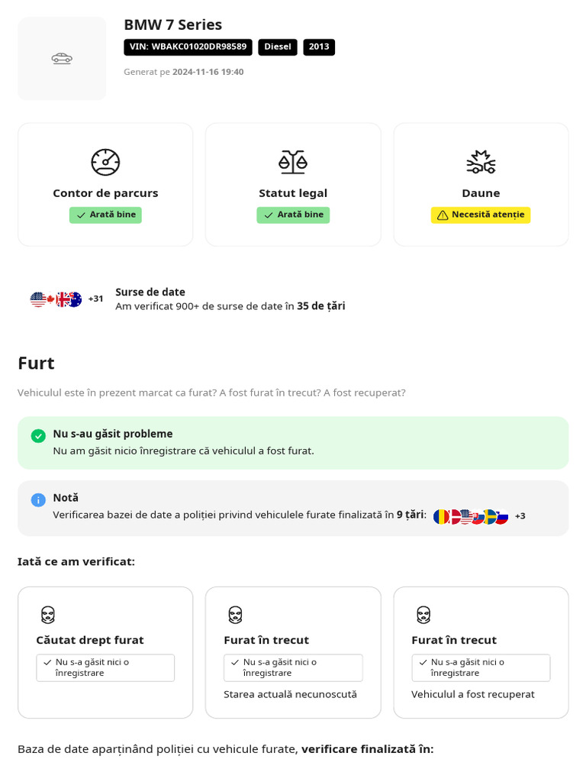Click the green checkmark circle icon
Viewport: 586px width, 782px height.
pos(38,436)
